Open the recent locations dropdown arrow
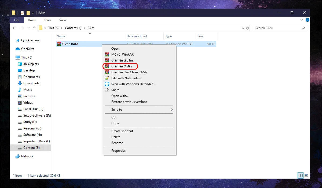Image resolution: width=322 pixels, height=188 pixels. [29, 28]
